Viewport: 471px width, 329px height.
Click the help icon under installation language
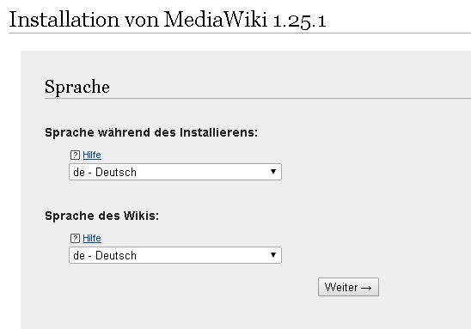coord(75,155)
